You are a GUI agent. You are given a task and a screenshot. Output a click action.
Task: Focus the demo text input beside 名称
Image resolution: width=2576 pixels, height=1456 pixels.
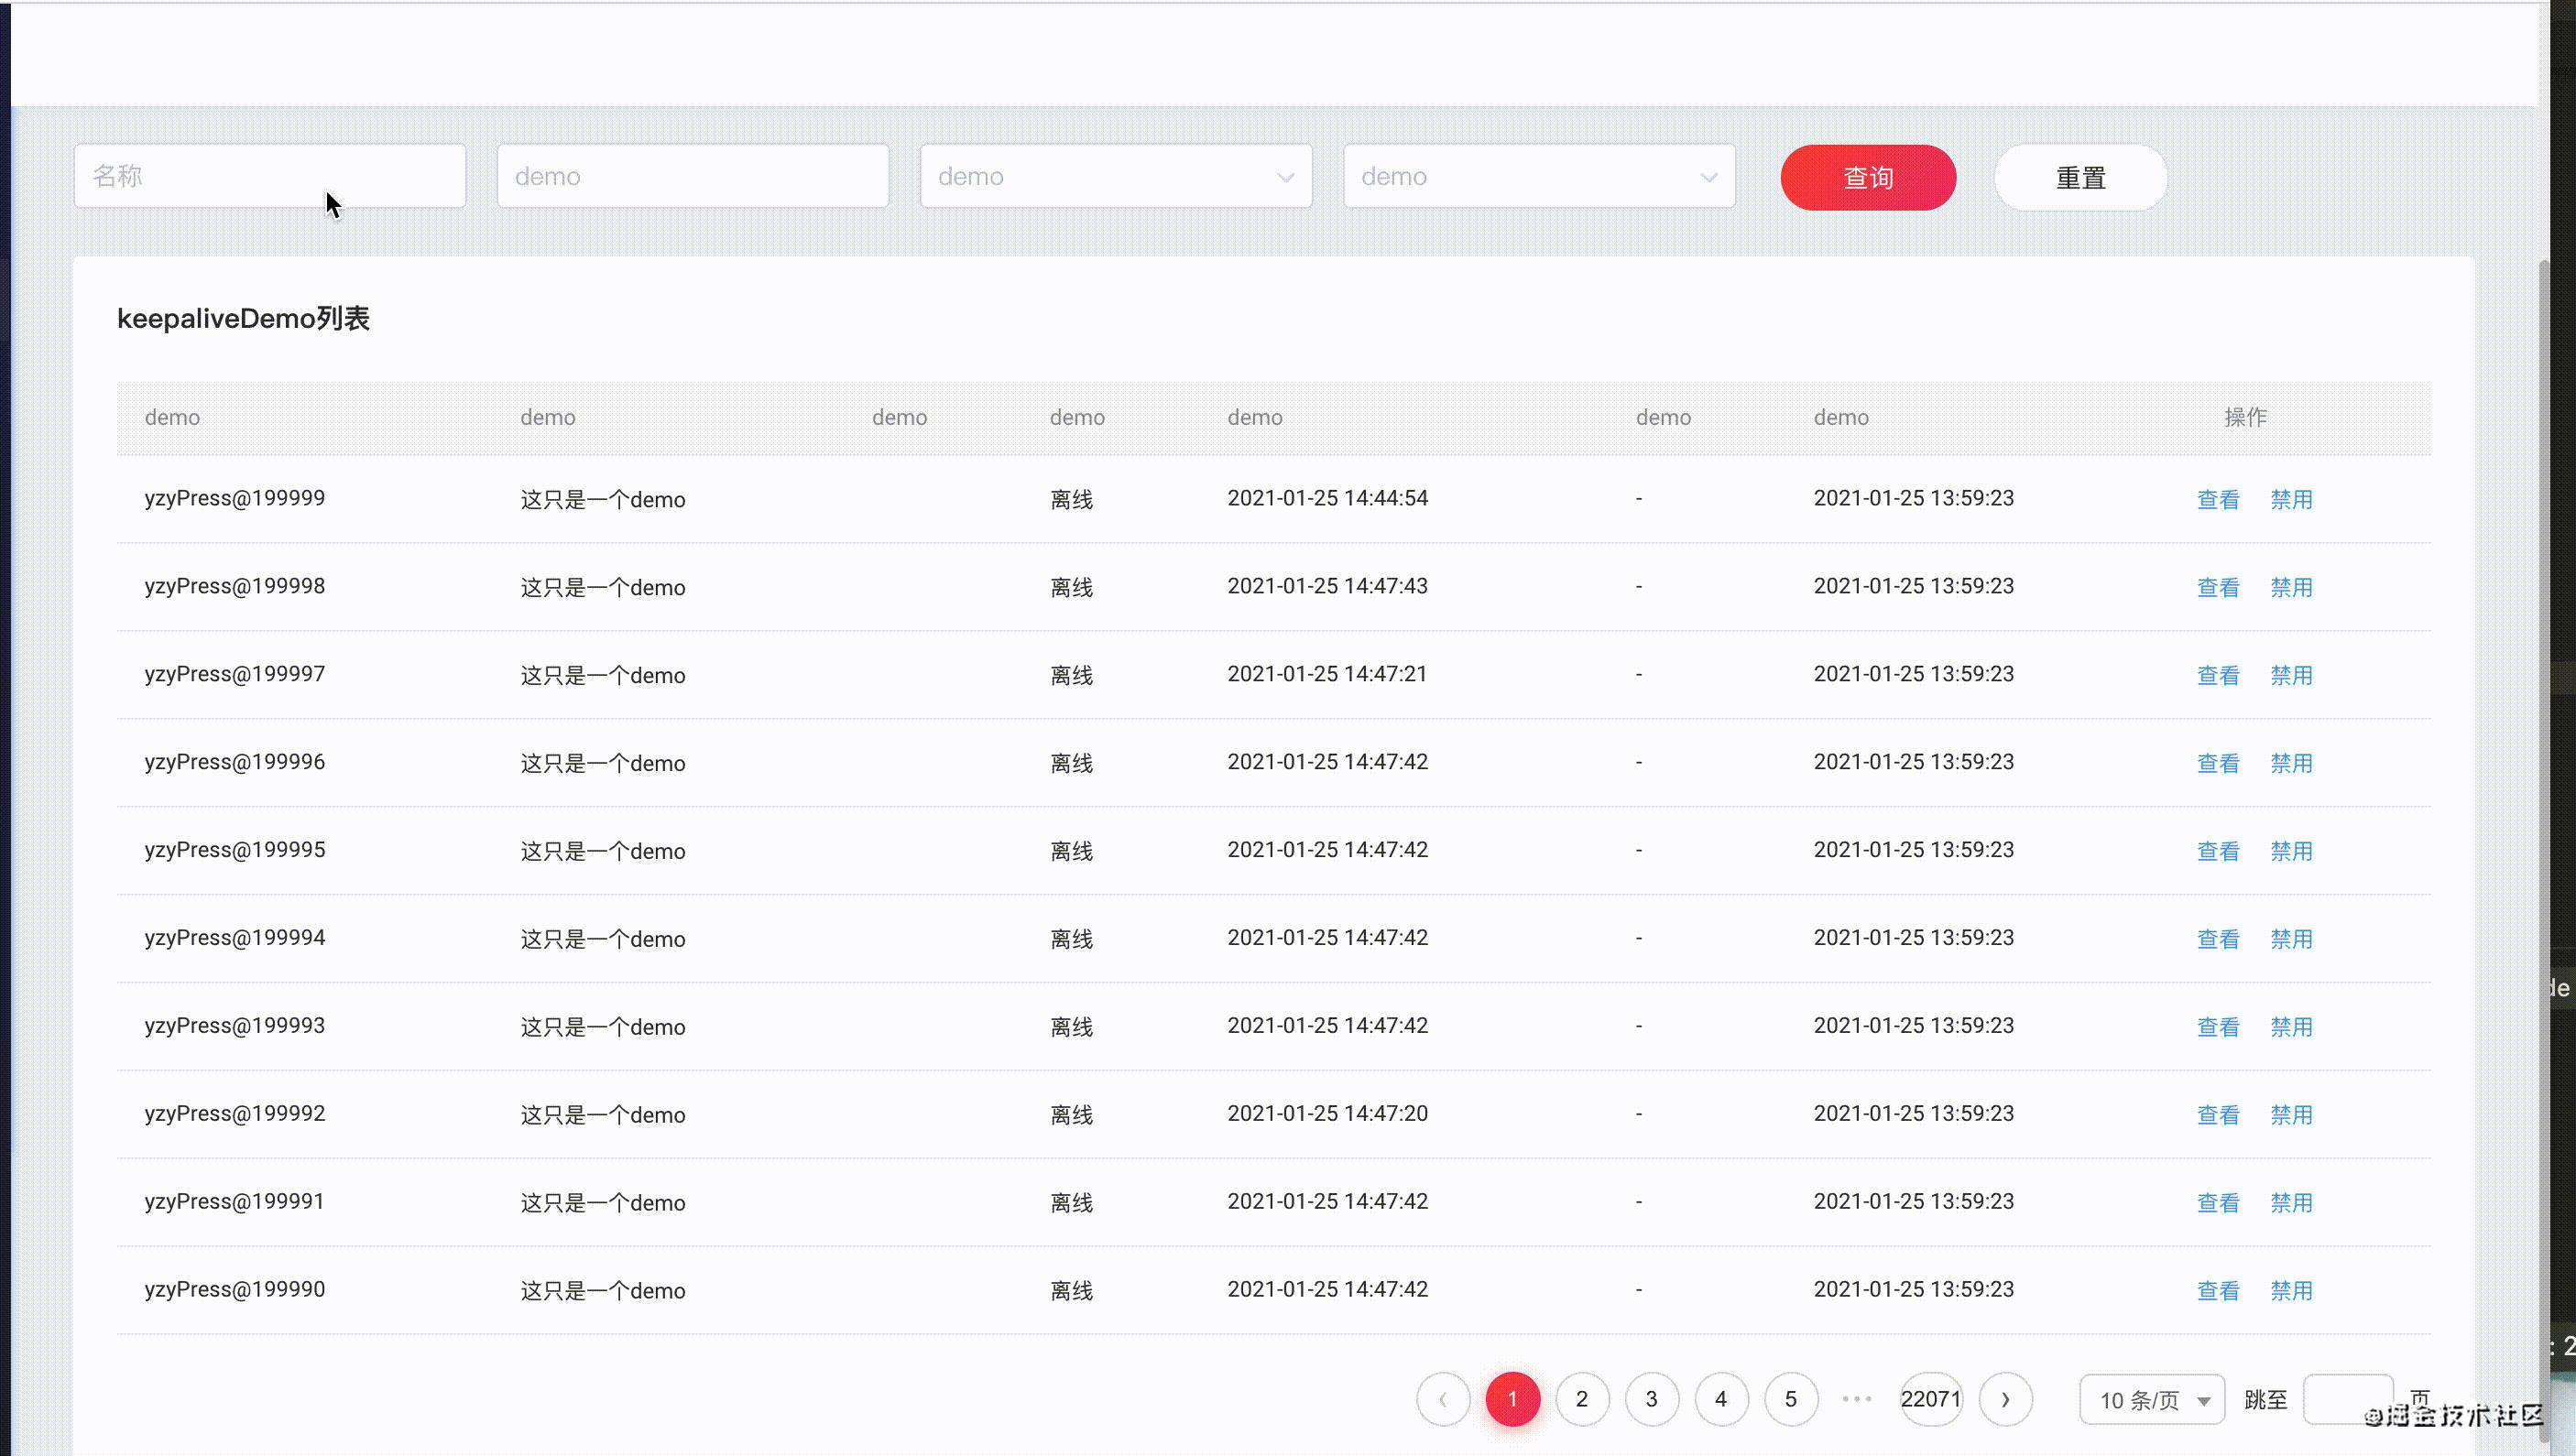coord(693,176)
